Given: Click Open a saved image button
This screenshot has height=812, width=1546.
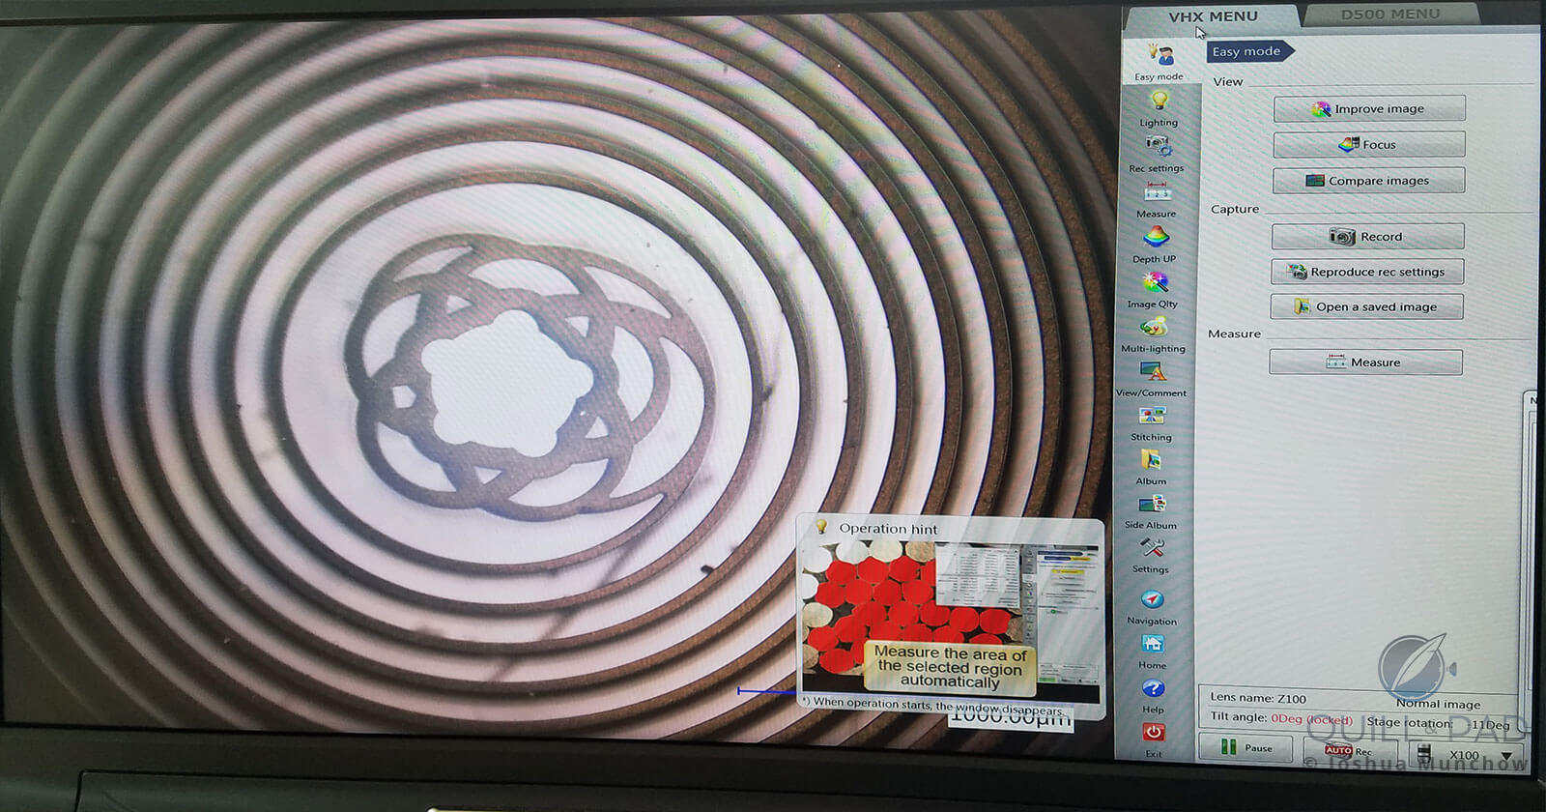Looking at the screenshot, I should tap(1366, 306).
